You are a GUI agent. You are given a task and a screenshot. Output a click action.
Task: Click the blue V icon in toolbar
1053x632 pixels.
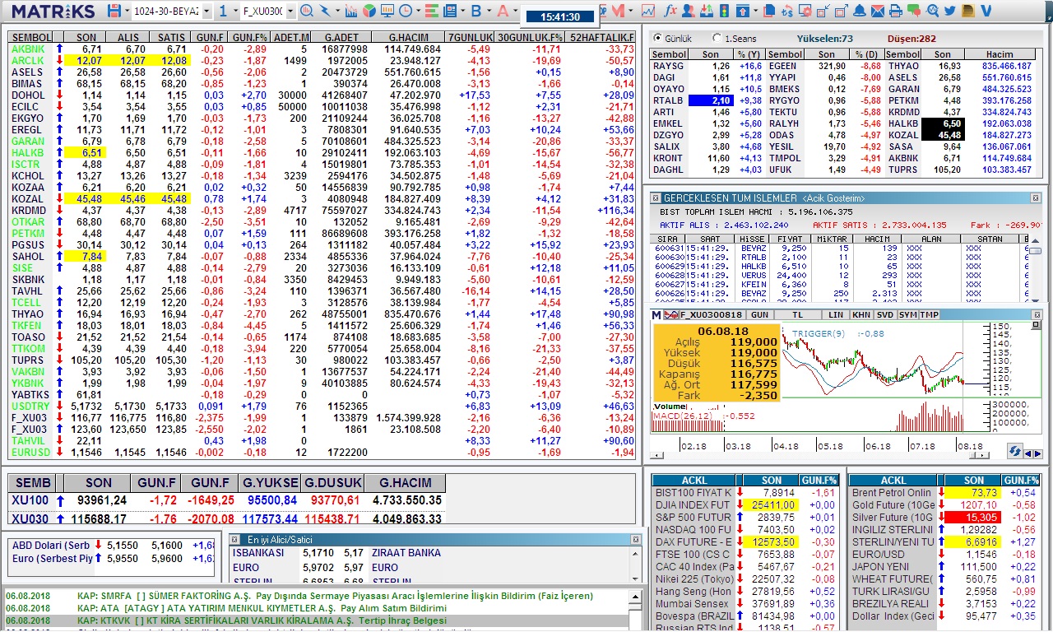[986, 11]
